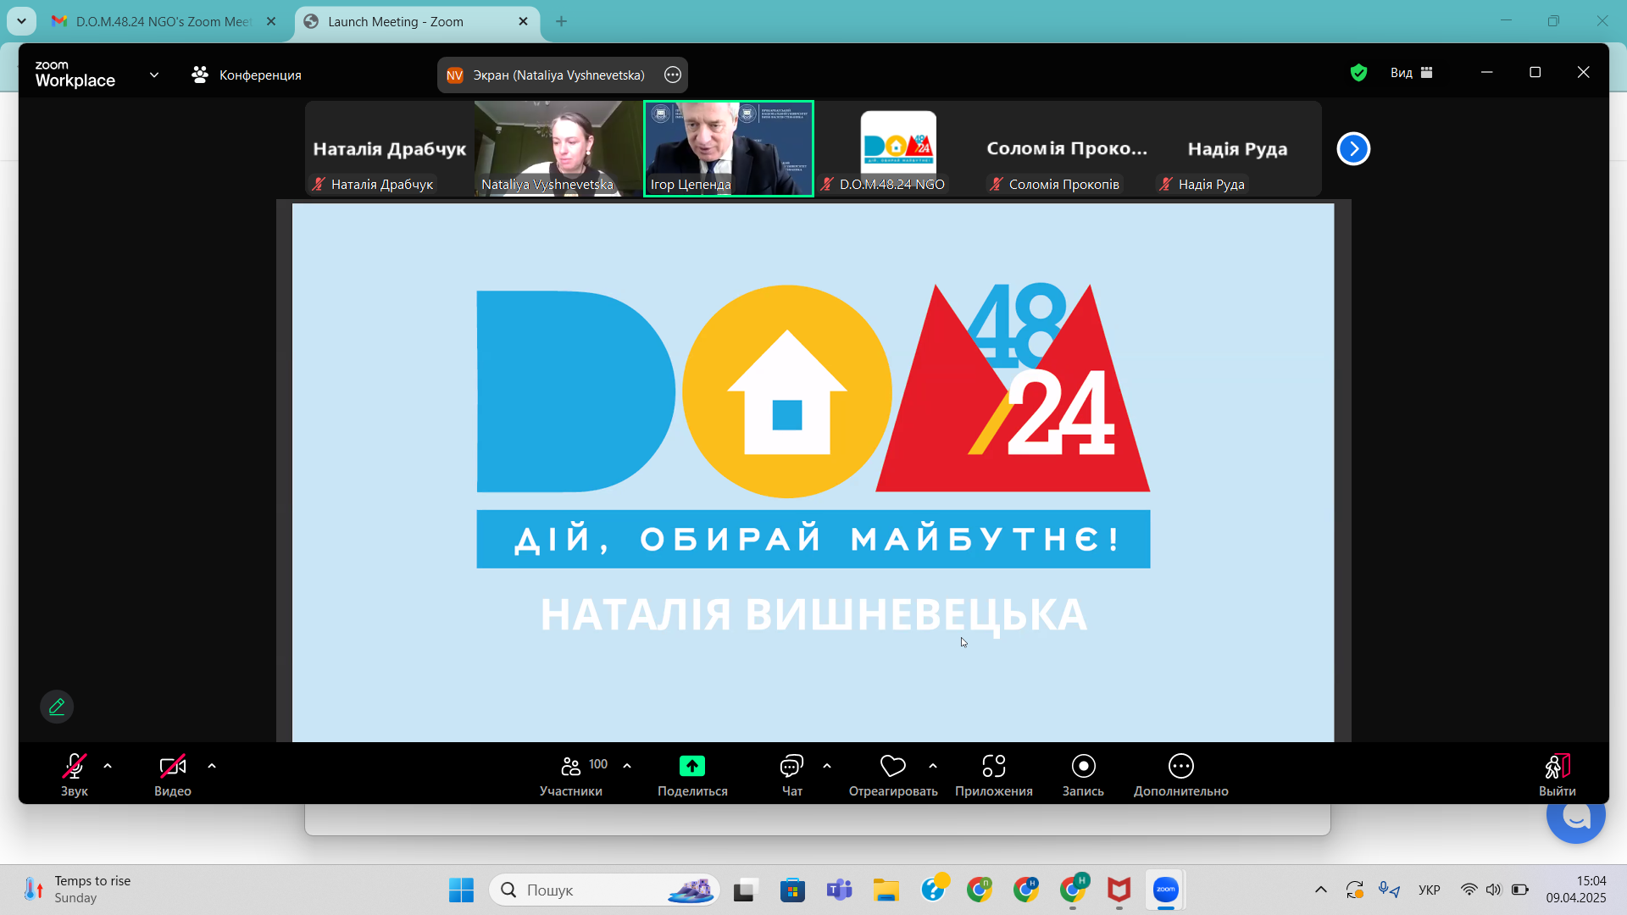Image resolution: width=1627 pixels, height=915 pixels.
Task: Click the green encryption shield icon
Action: click(1358, 73)
